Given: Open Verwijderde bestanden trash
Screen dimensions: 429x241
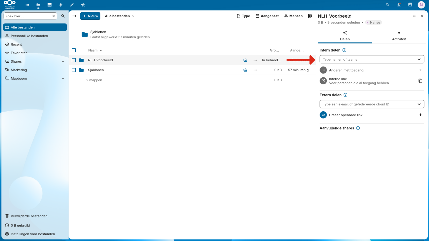Looking at the screenshot, I should coord(35,216).
